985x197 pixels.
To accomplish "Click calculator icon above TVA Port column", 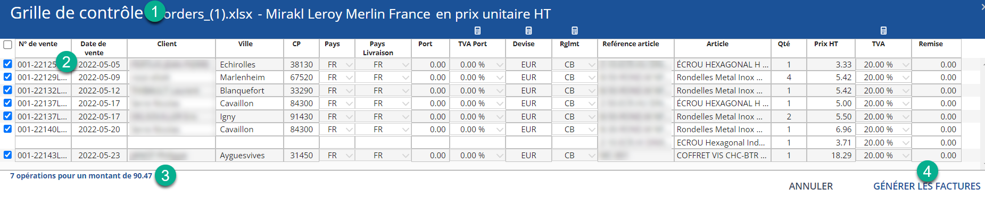I will point(477,31).
